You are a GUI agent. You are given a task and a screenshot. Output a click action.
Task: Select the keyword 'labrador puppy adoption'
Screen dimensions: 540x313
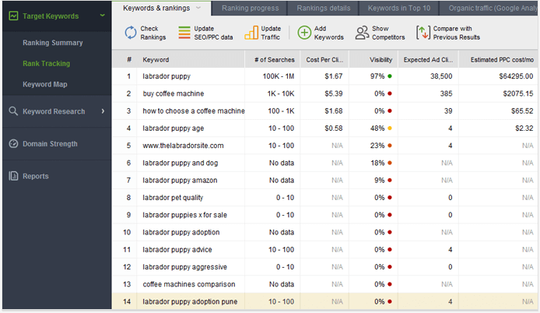pyautogui.click(x=181, y=232)
